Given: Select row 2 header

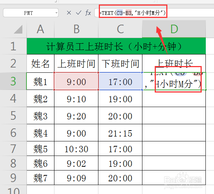Looking at the screenshot, I should (13, 63).
